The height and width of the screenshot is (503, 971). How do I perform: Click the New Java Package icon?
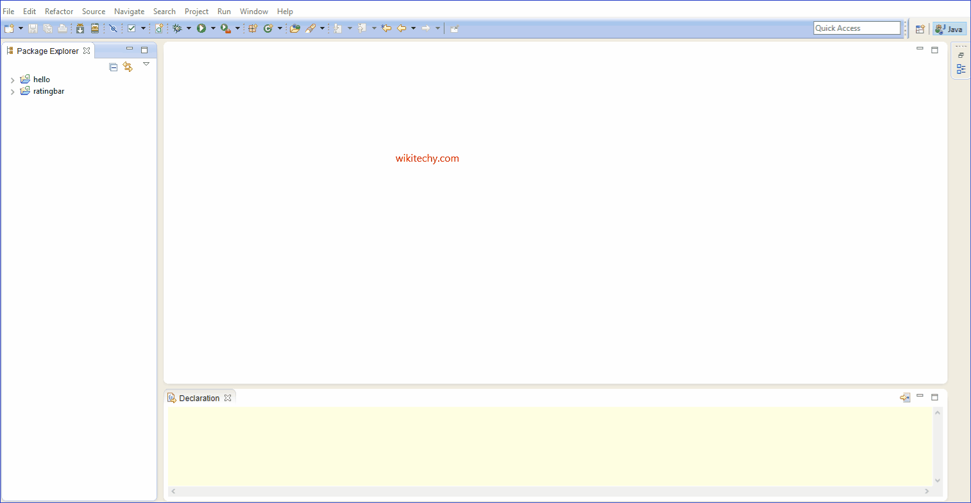253,28
